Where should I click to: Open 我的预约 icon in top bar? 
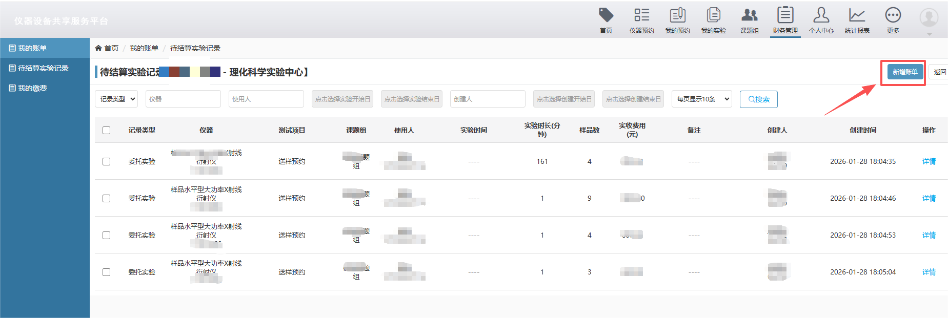pyautogui.click(x=677, y=15)
